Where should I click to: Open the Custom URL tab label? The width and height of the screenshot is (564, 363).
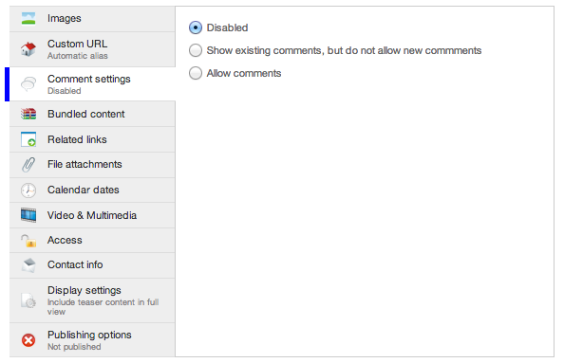tap(77, 44)
